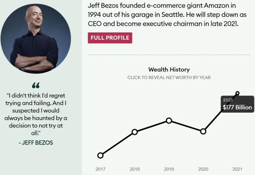This screenshot has height=175, width=255.
Task: Click the green quotation mark icon
Action: tap(36, 85)
